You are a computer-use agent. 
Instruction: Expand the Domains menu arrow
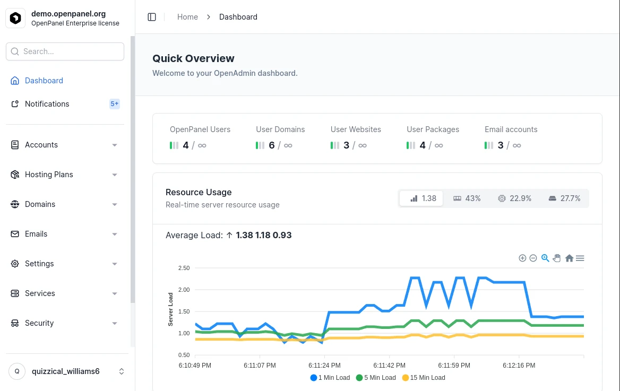(115, 204)
